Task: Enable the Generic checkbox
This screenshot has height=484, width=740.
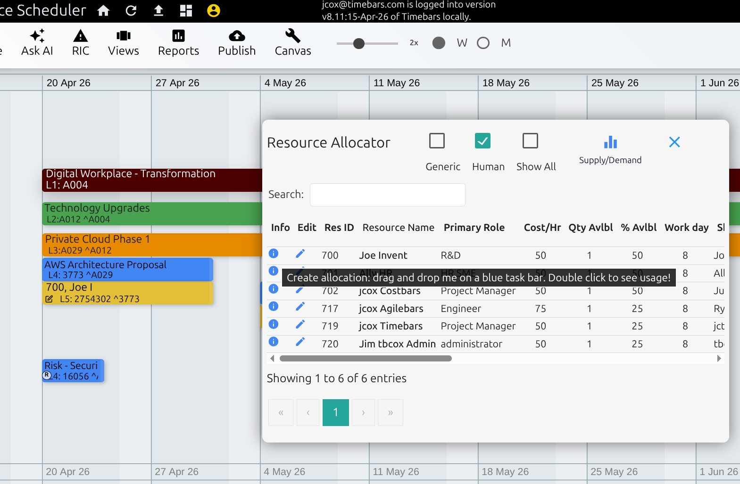Action: 437,140
